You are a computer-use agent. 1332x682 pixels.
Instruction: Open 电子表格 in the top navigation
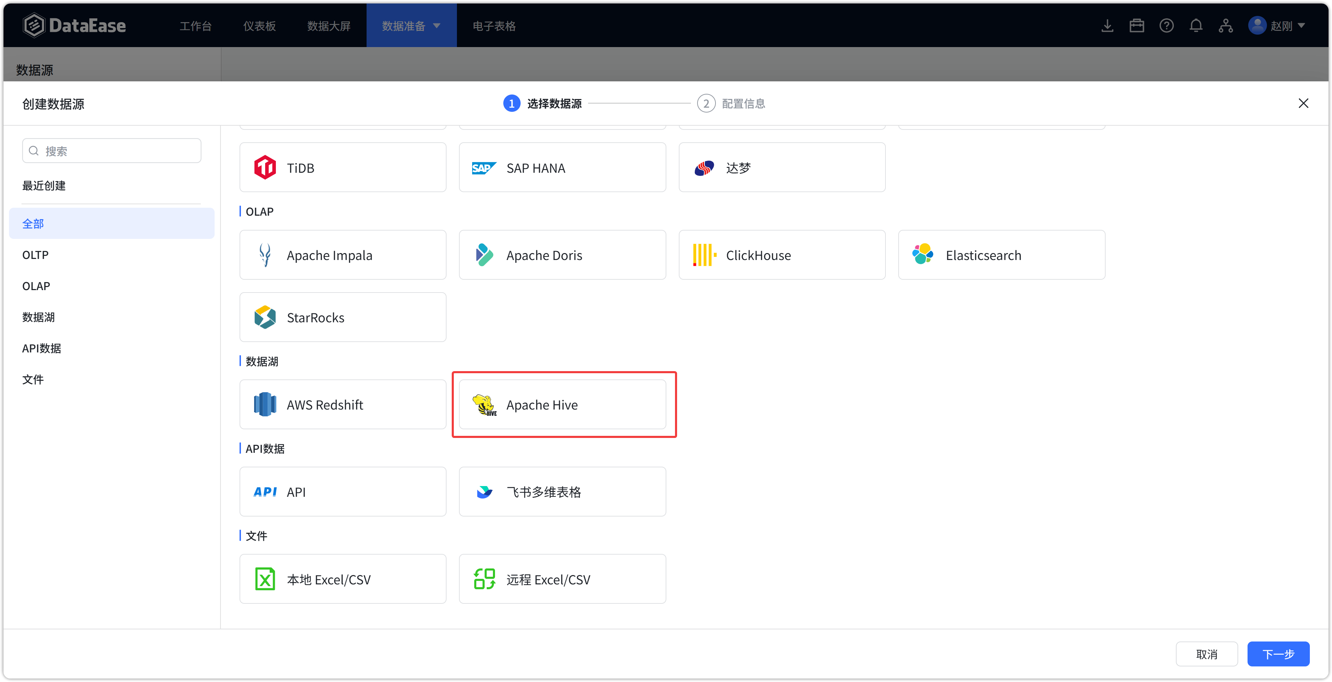pos(494,26)
